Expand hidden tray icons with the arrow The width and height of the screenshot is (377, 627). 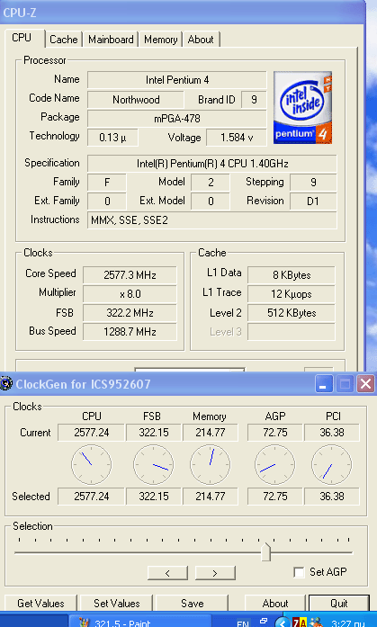coord(283,623)
